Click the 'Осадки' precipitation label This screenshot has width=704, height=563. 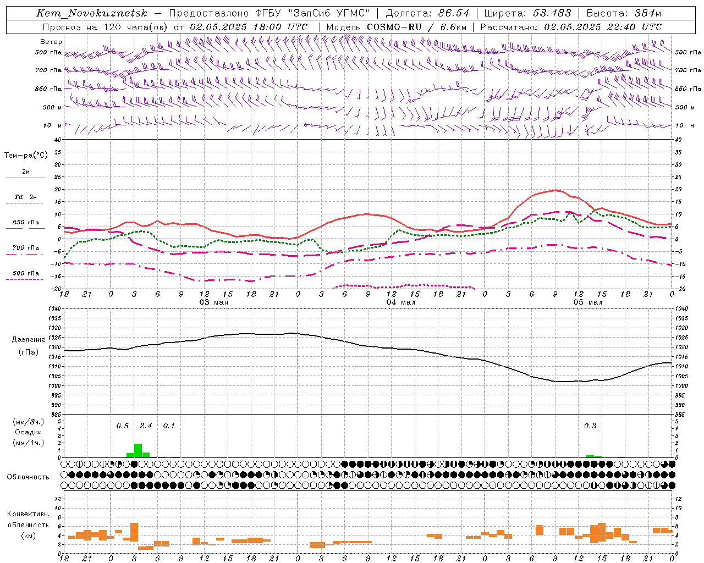point(29,432)
